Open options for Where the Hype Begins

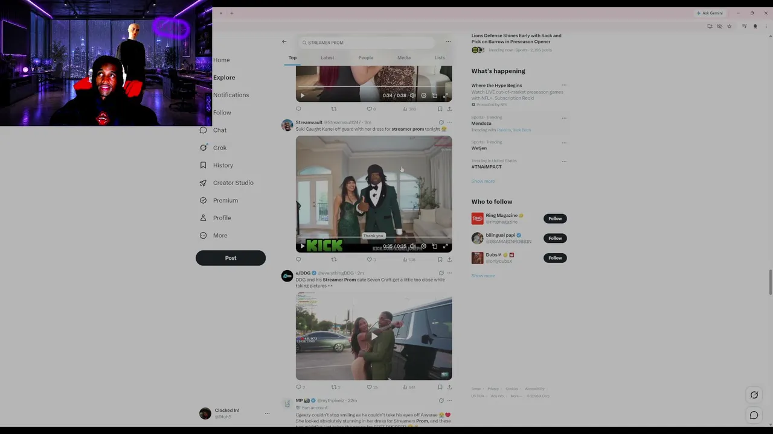(564, 86)
